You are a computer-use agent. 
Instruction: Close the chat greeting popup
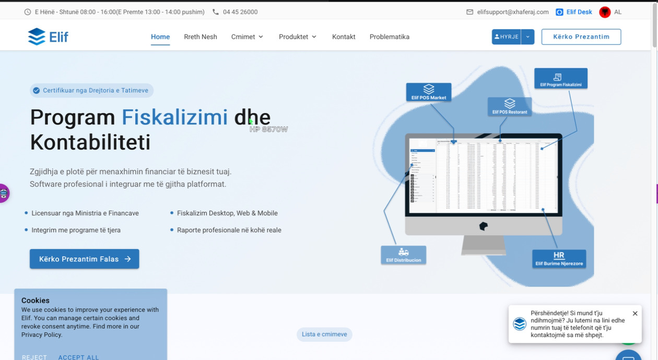click(x=634, y=314)
